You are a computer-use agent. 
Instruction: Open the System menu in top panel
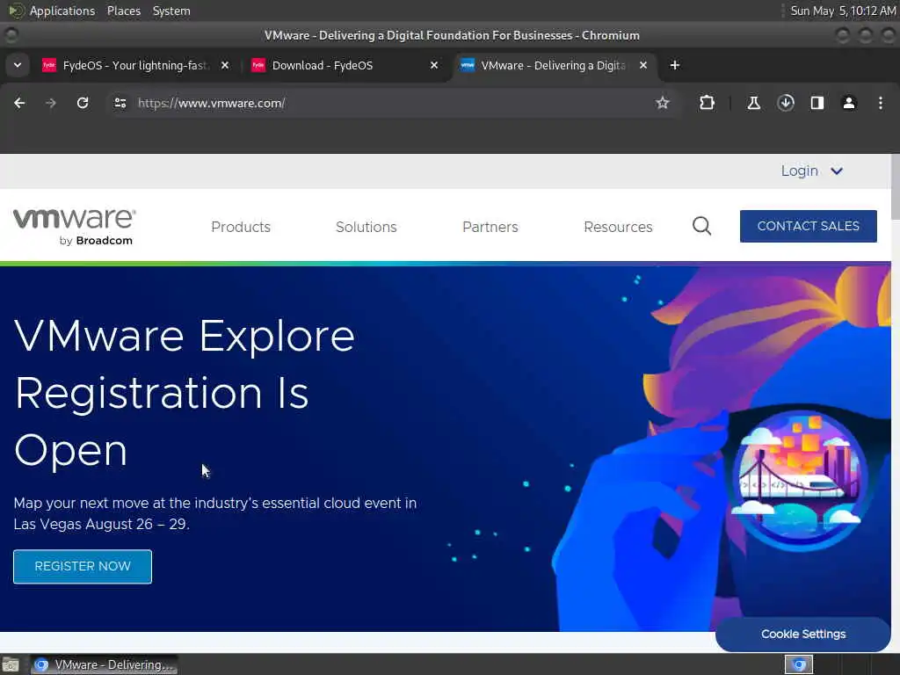[x=171, y=11]
